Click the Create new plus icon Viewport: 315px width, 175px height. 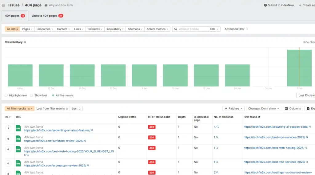pyautogui.click(x=300, y=5)
